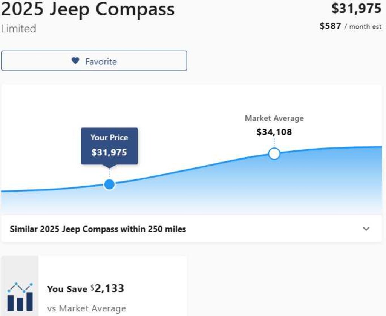Viewport: 386px width, 316px height.
Task: Click the Limited trim label
Action: pyautogui.click(x=18, y=29)
